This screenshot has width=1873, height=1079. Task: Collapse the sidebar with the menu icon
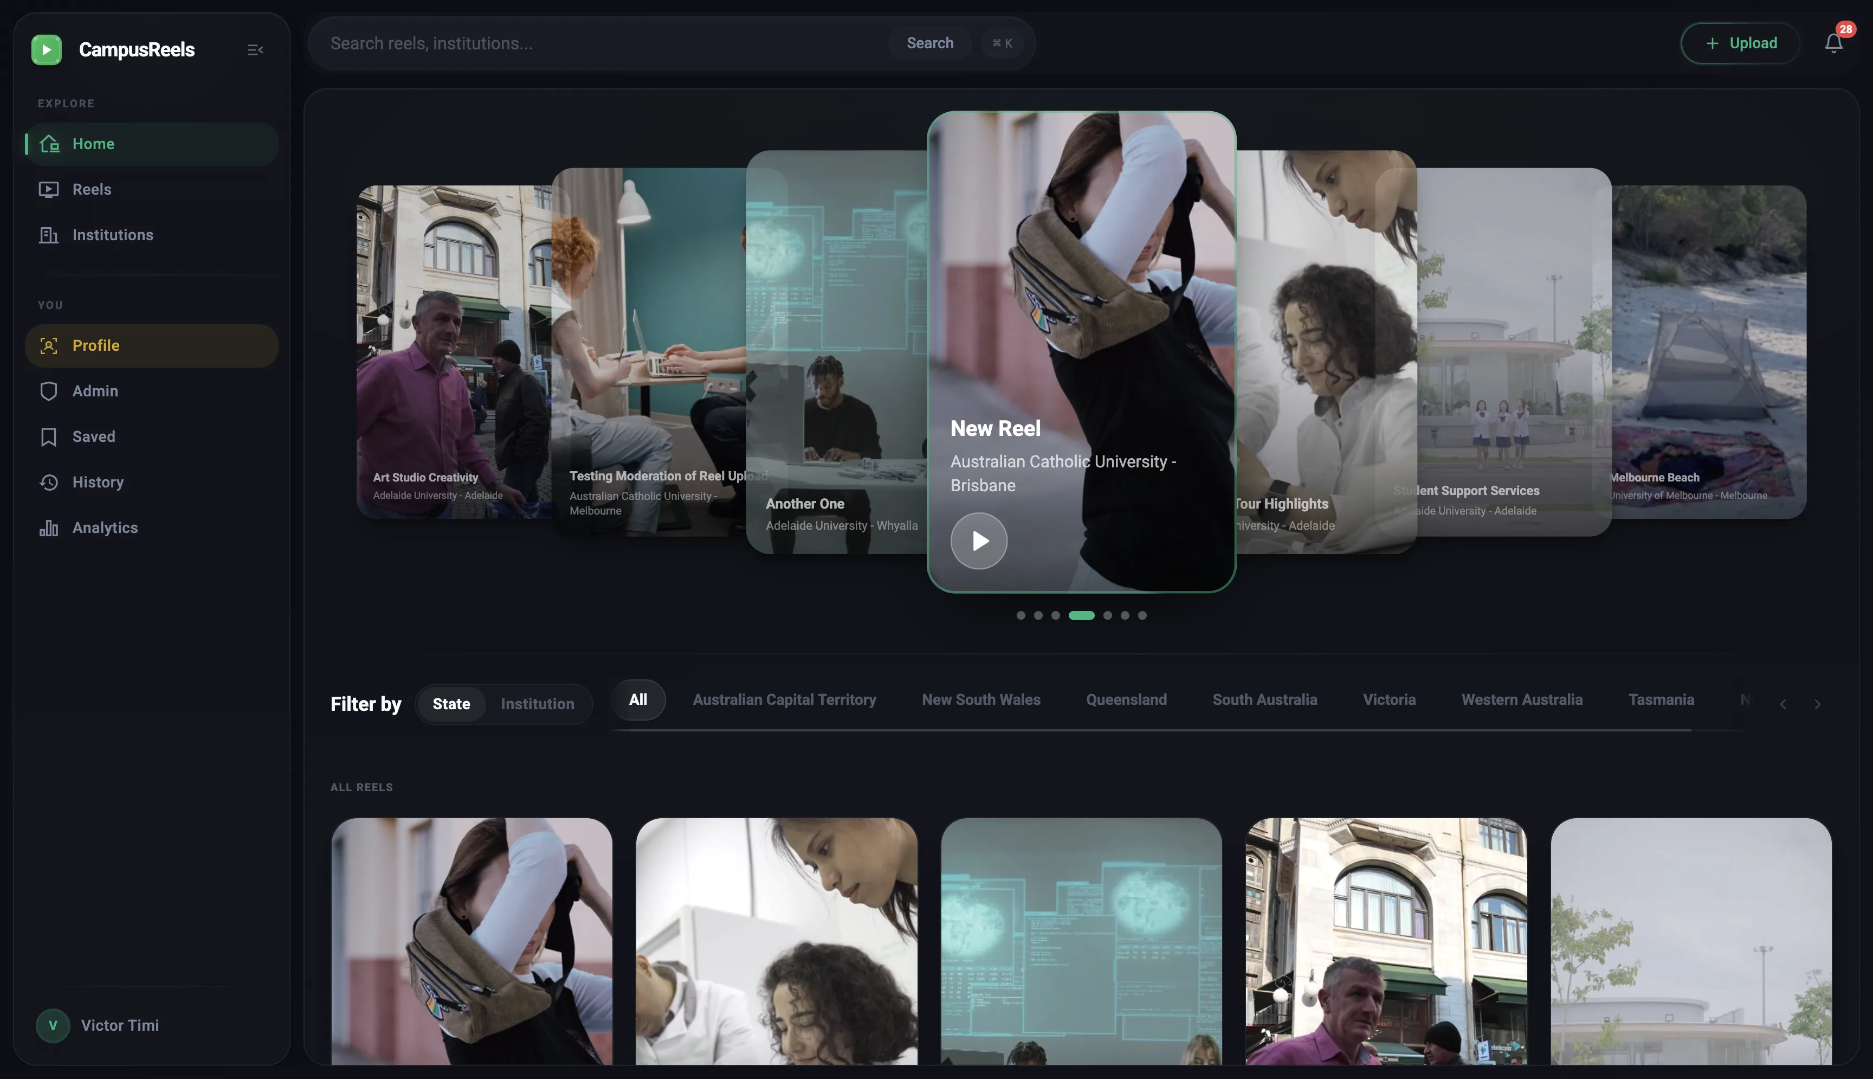[255, 50]
